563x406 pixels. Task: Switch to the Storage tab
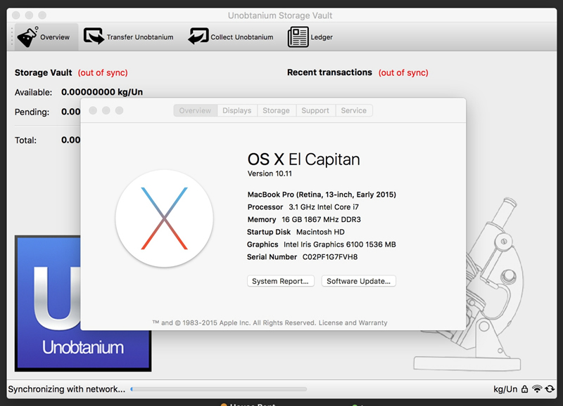tap(276, 110)
